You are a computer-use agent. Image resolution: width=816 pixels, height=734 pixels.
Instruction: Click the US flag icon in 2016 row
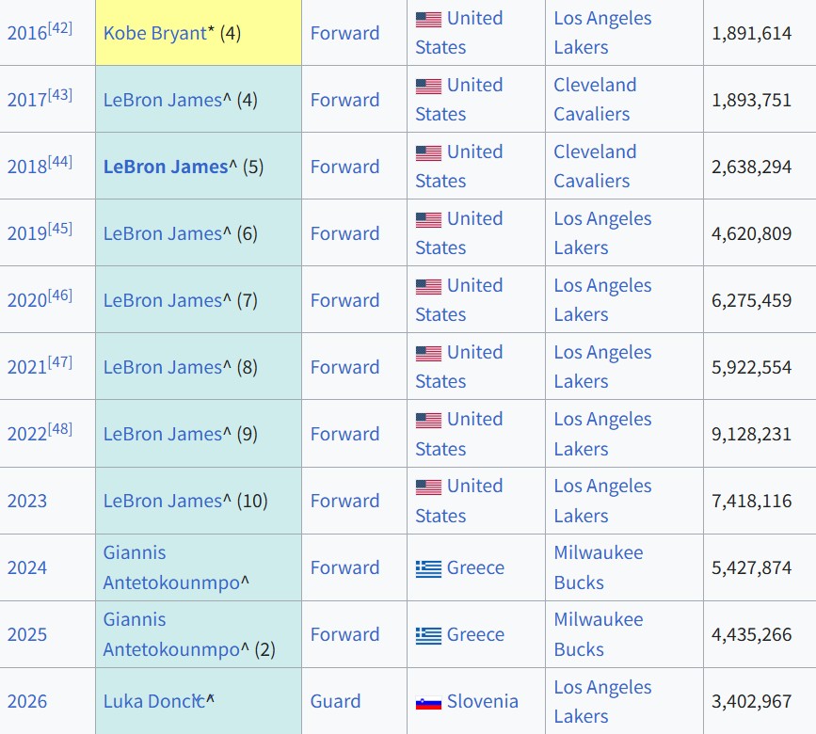(x=428, y=19)
